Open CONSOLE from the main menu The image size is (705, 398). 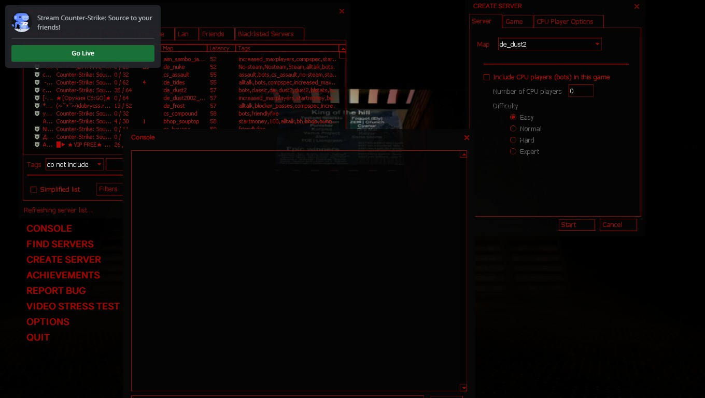point(49,229)
